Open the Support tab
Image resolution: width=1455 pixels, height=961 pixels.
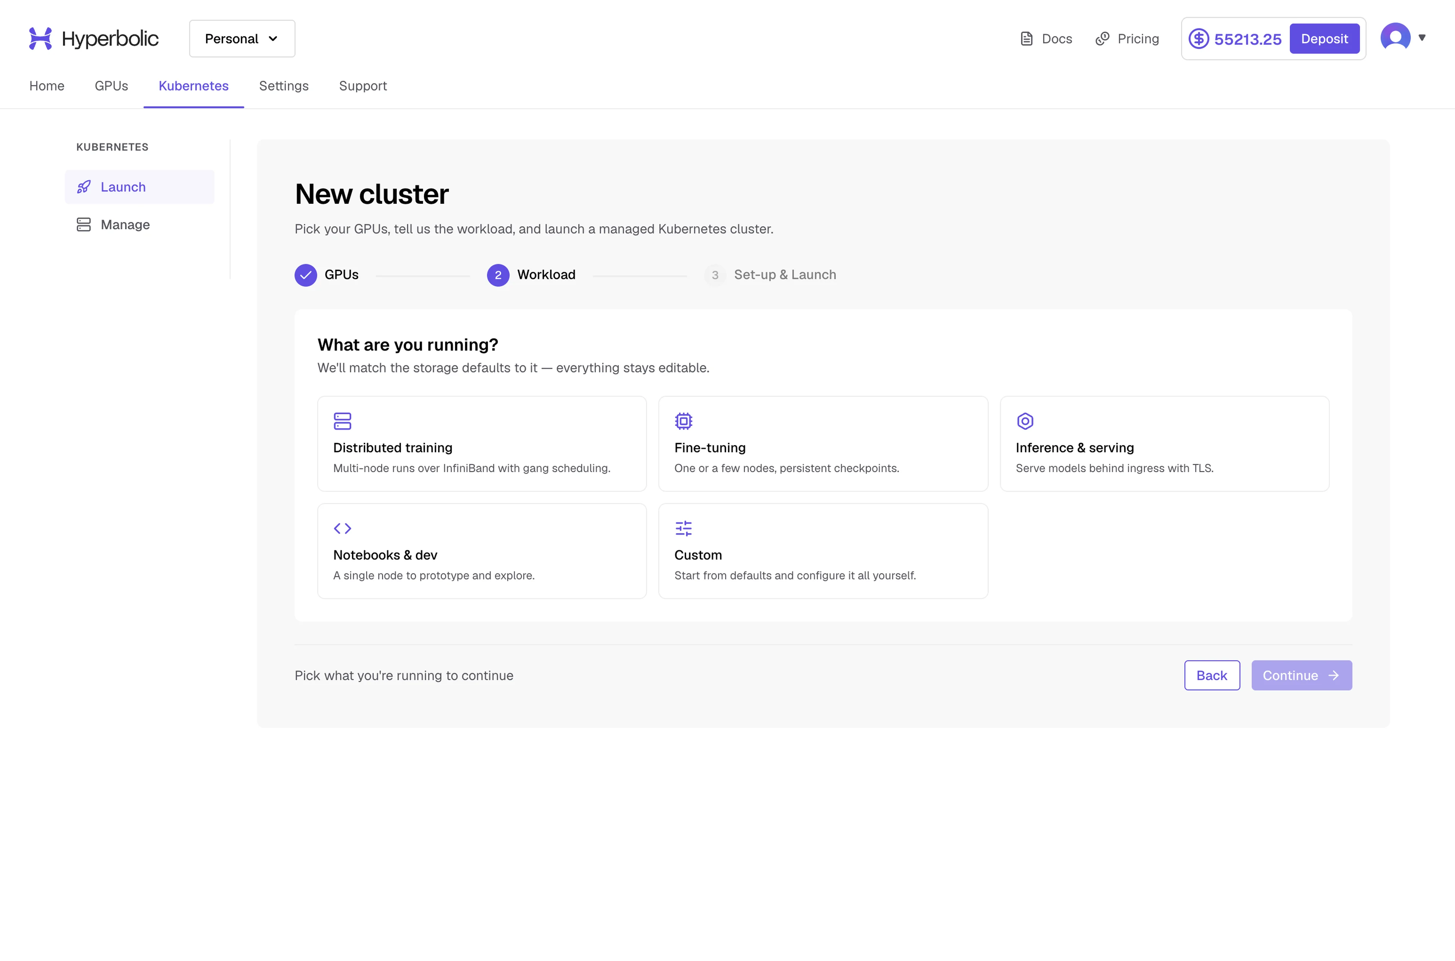point(363,86)
